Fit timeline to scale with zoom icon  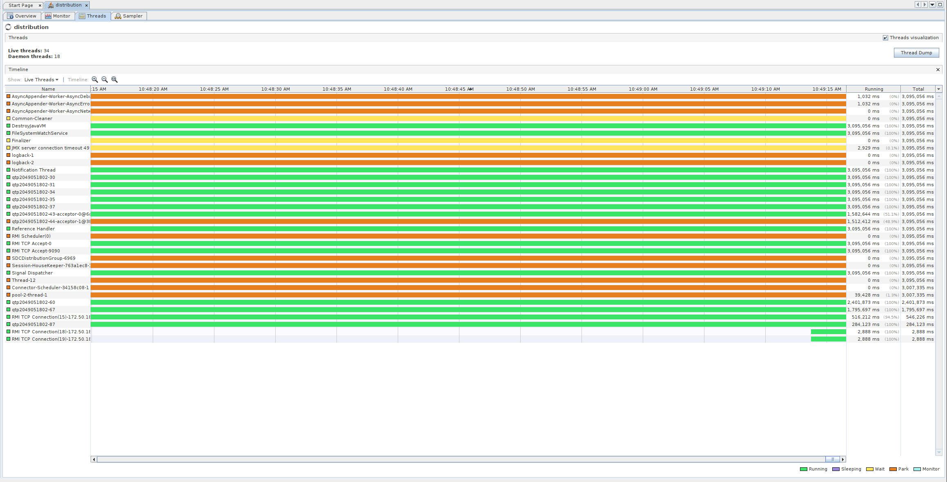click(114, 80)
